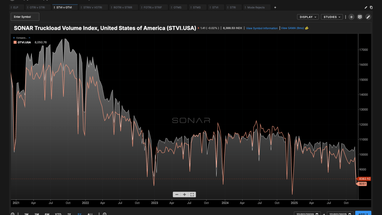Screen dimensions: 382x215
Task: Click View Symbol Information link
Action: tap(261, 28)
